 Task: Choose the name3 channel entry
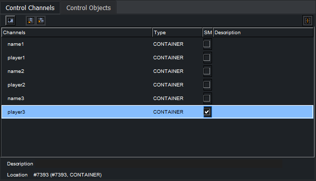(157, 98)
